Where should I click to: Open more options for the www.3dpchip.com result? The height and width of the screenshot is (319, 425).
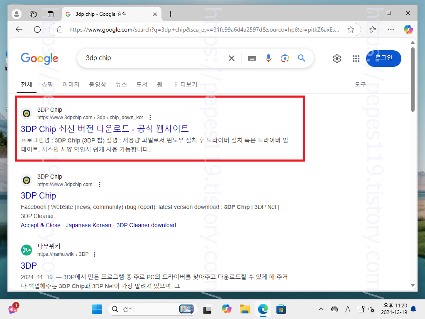click(x=100, y=184)
